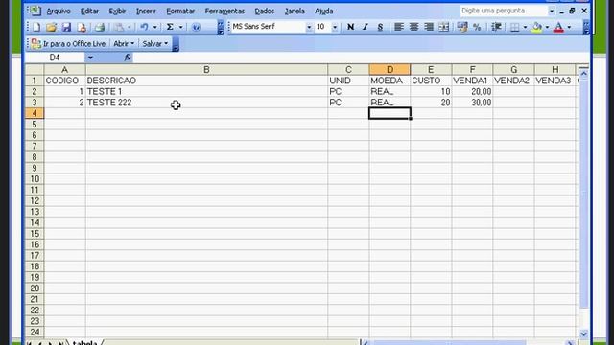Click the 'DESCRICAO' header cell

click(206, 80)
